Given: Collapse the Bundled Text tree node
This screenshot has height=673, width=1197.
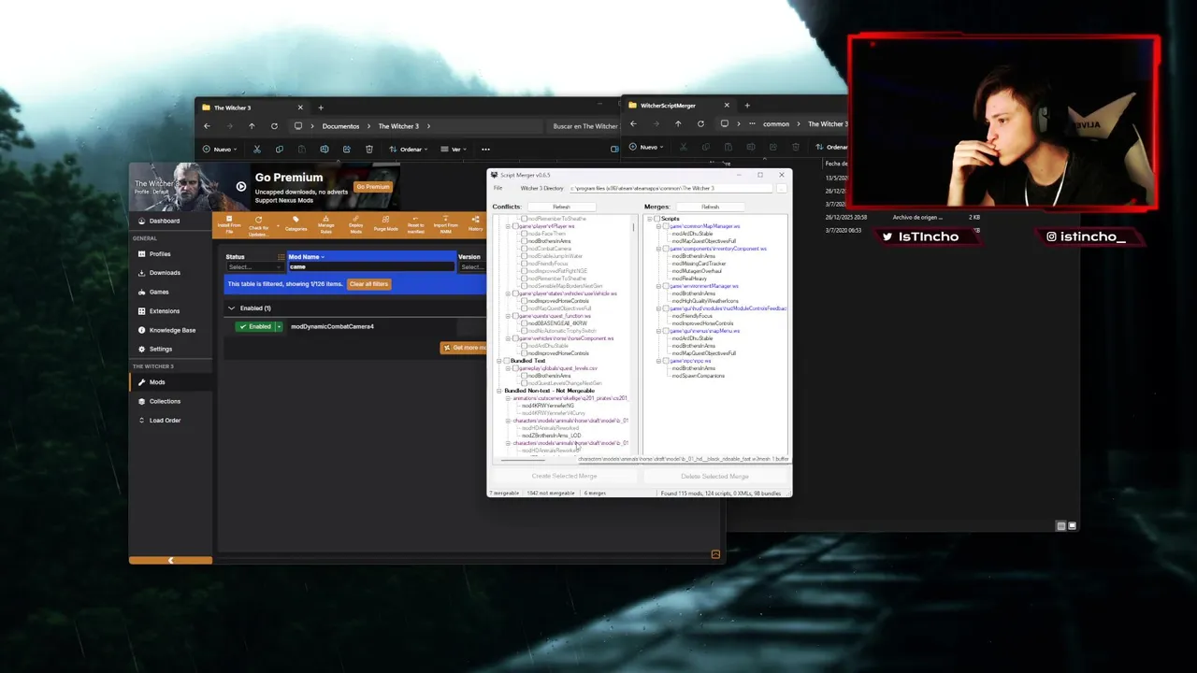Looking at the screenshot, I should click(499, 361).
